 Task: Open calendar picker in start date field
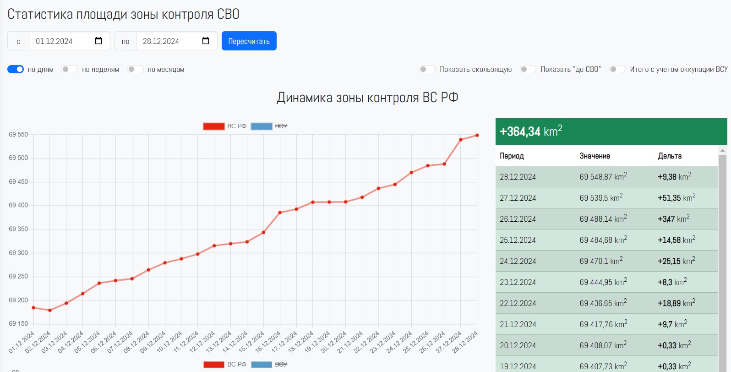[x=98, y=41]
